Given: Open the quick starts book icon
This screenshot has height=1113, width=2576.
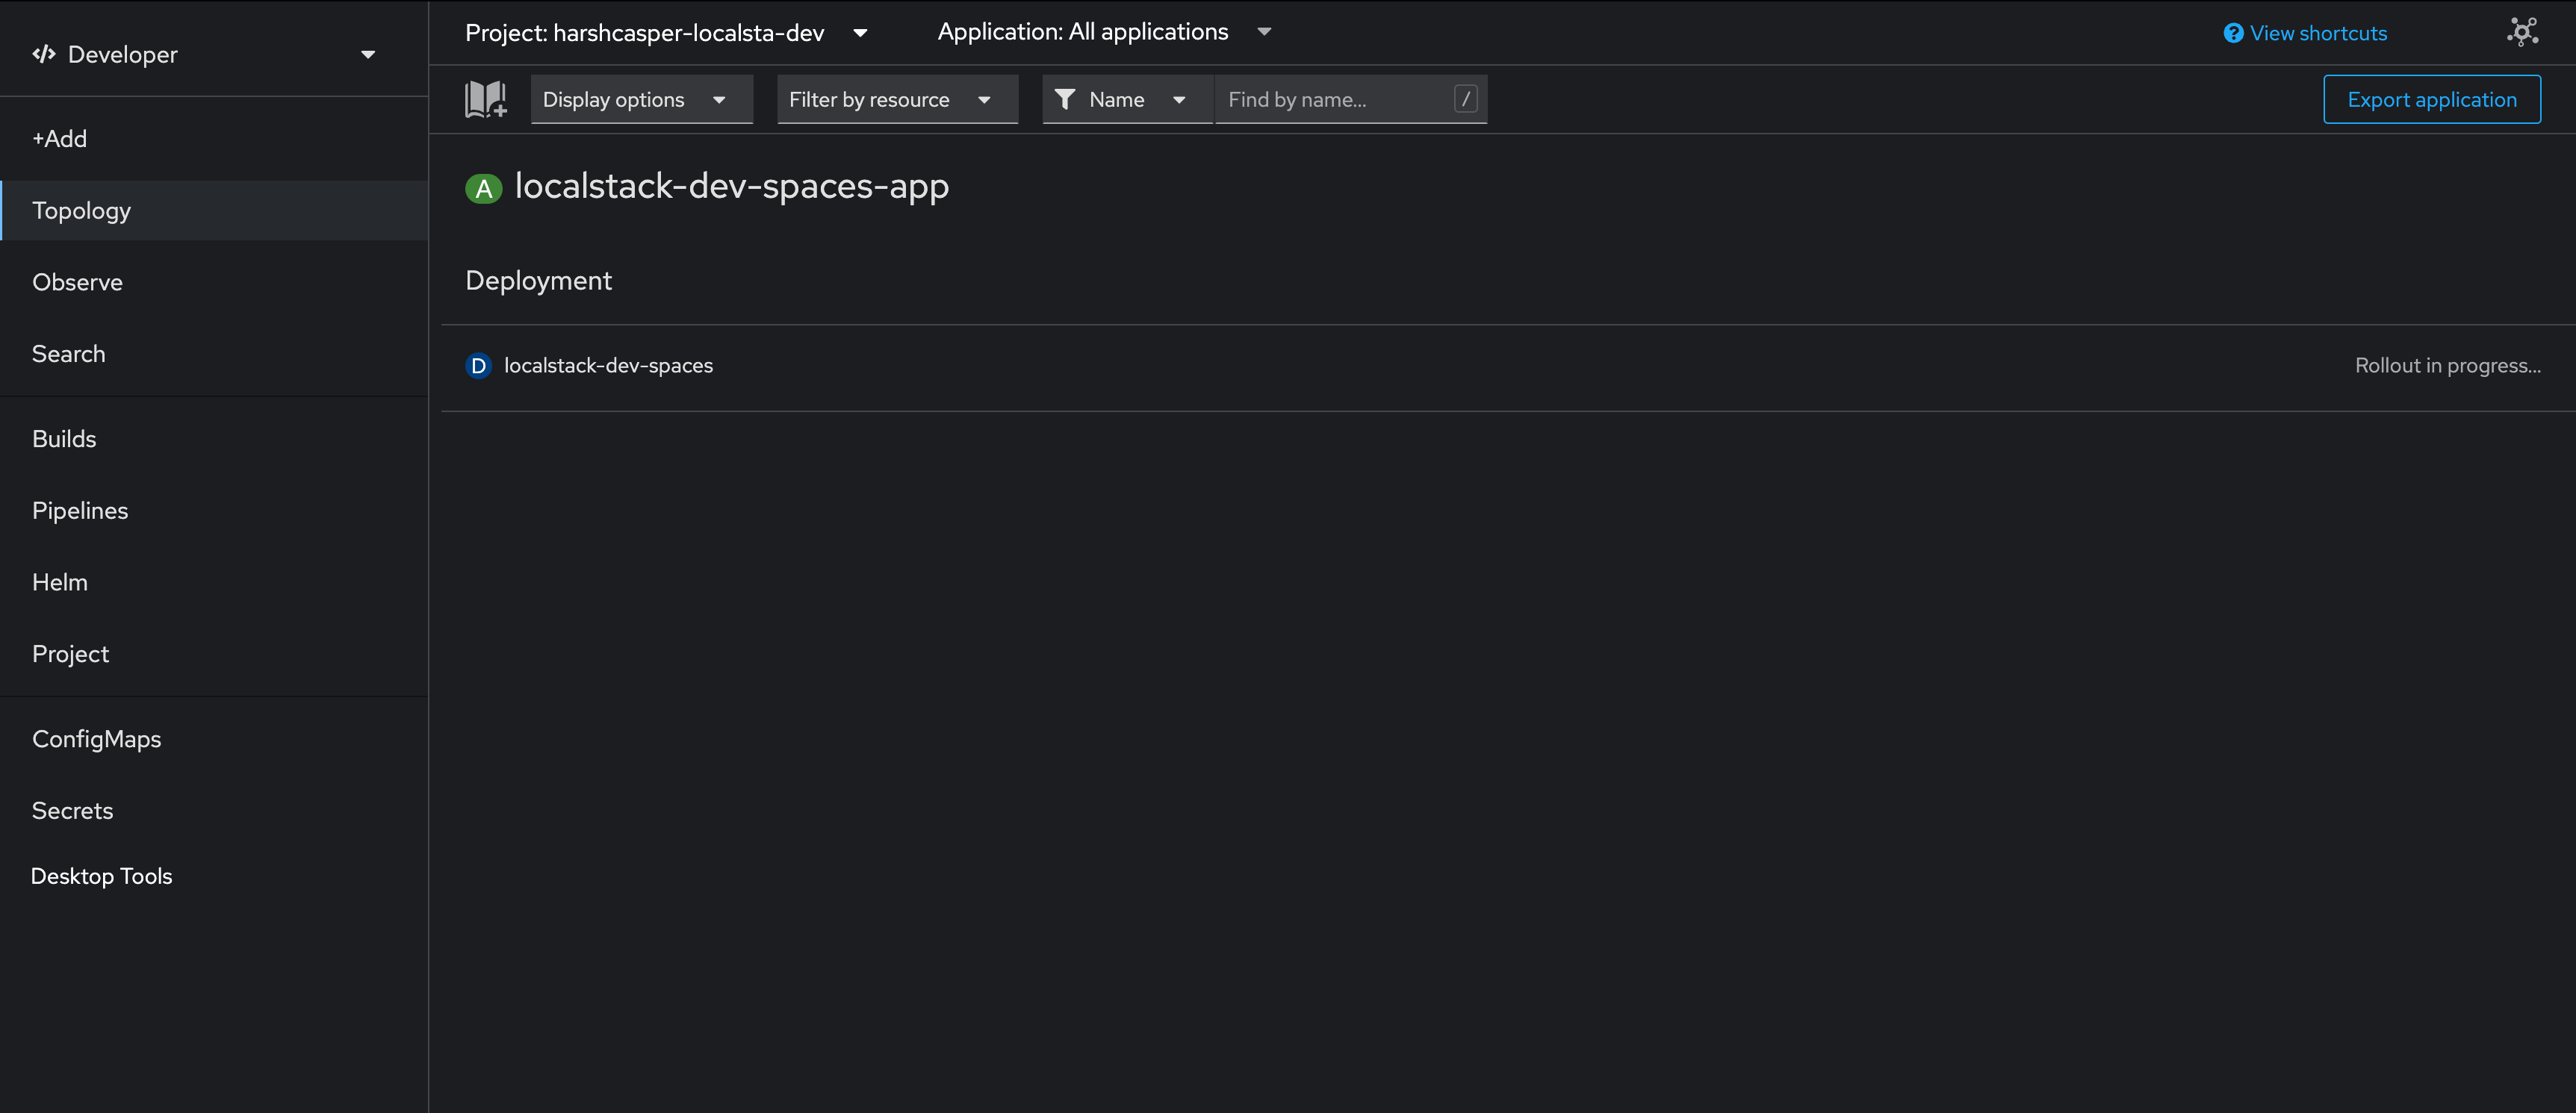Looking at the screenshot, I should point(485,99).
